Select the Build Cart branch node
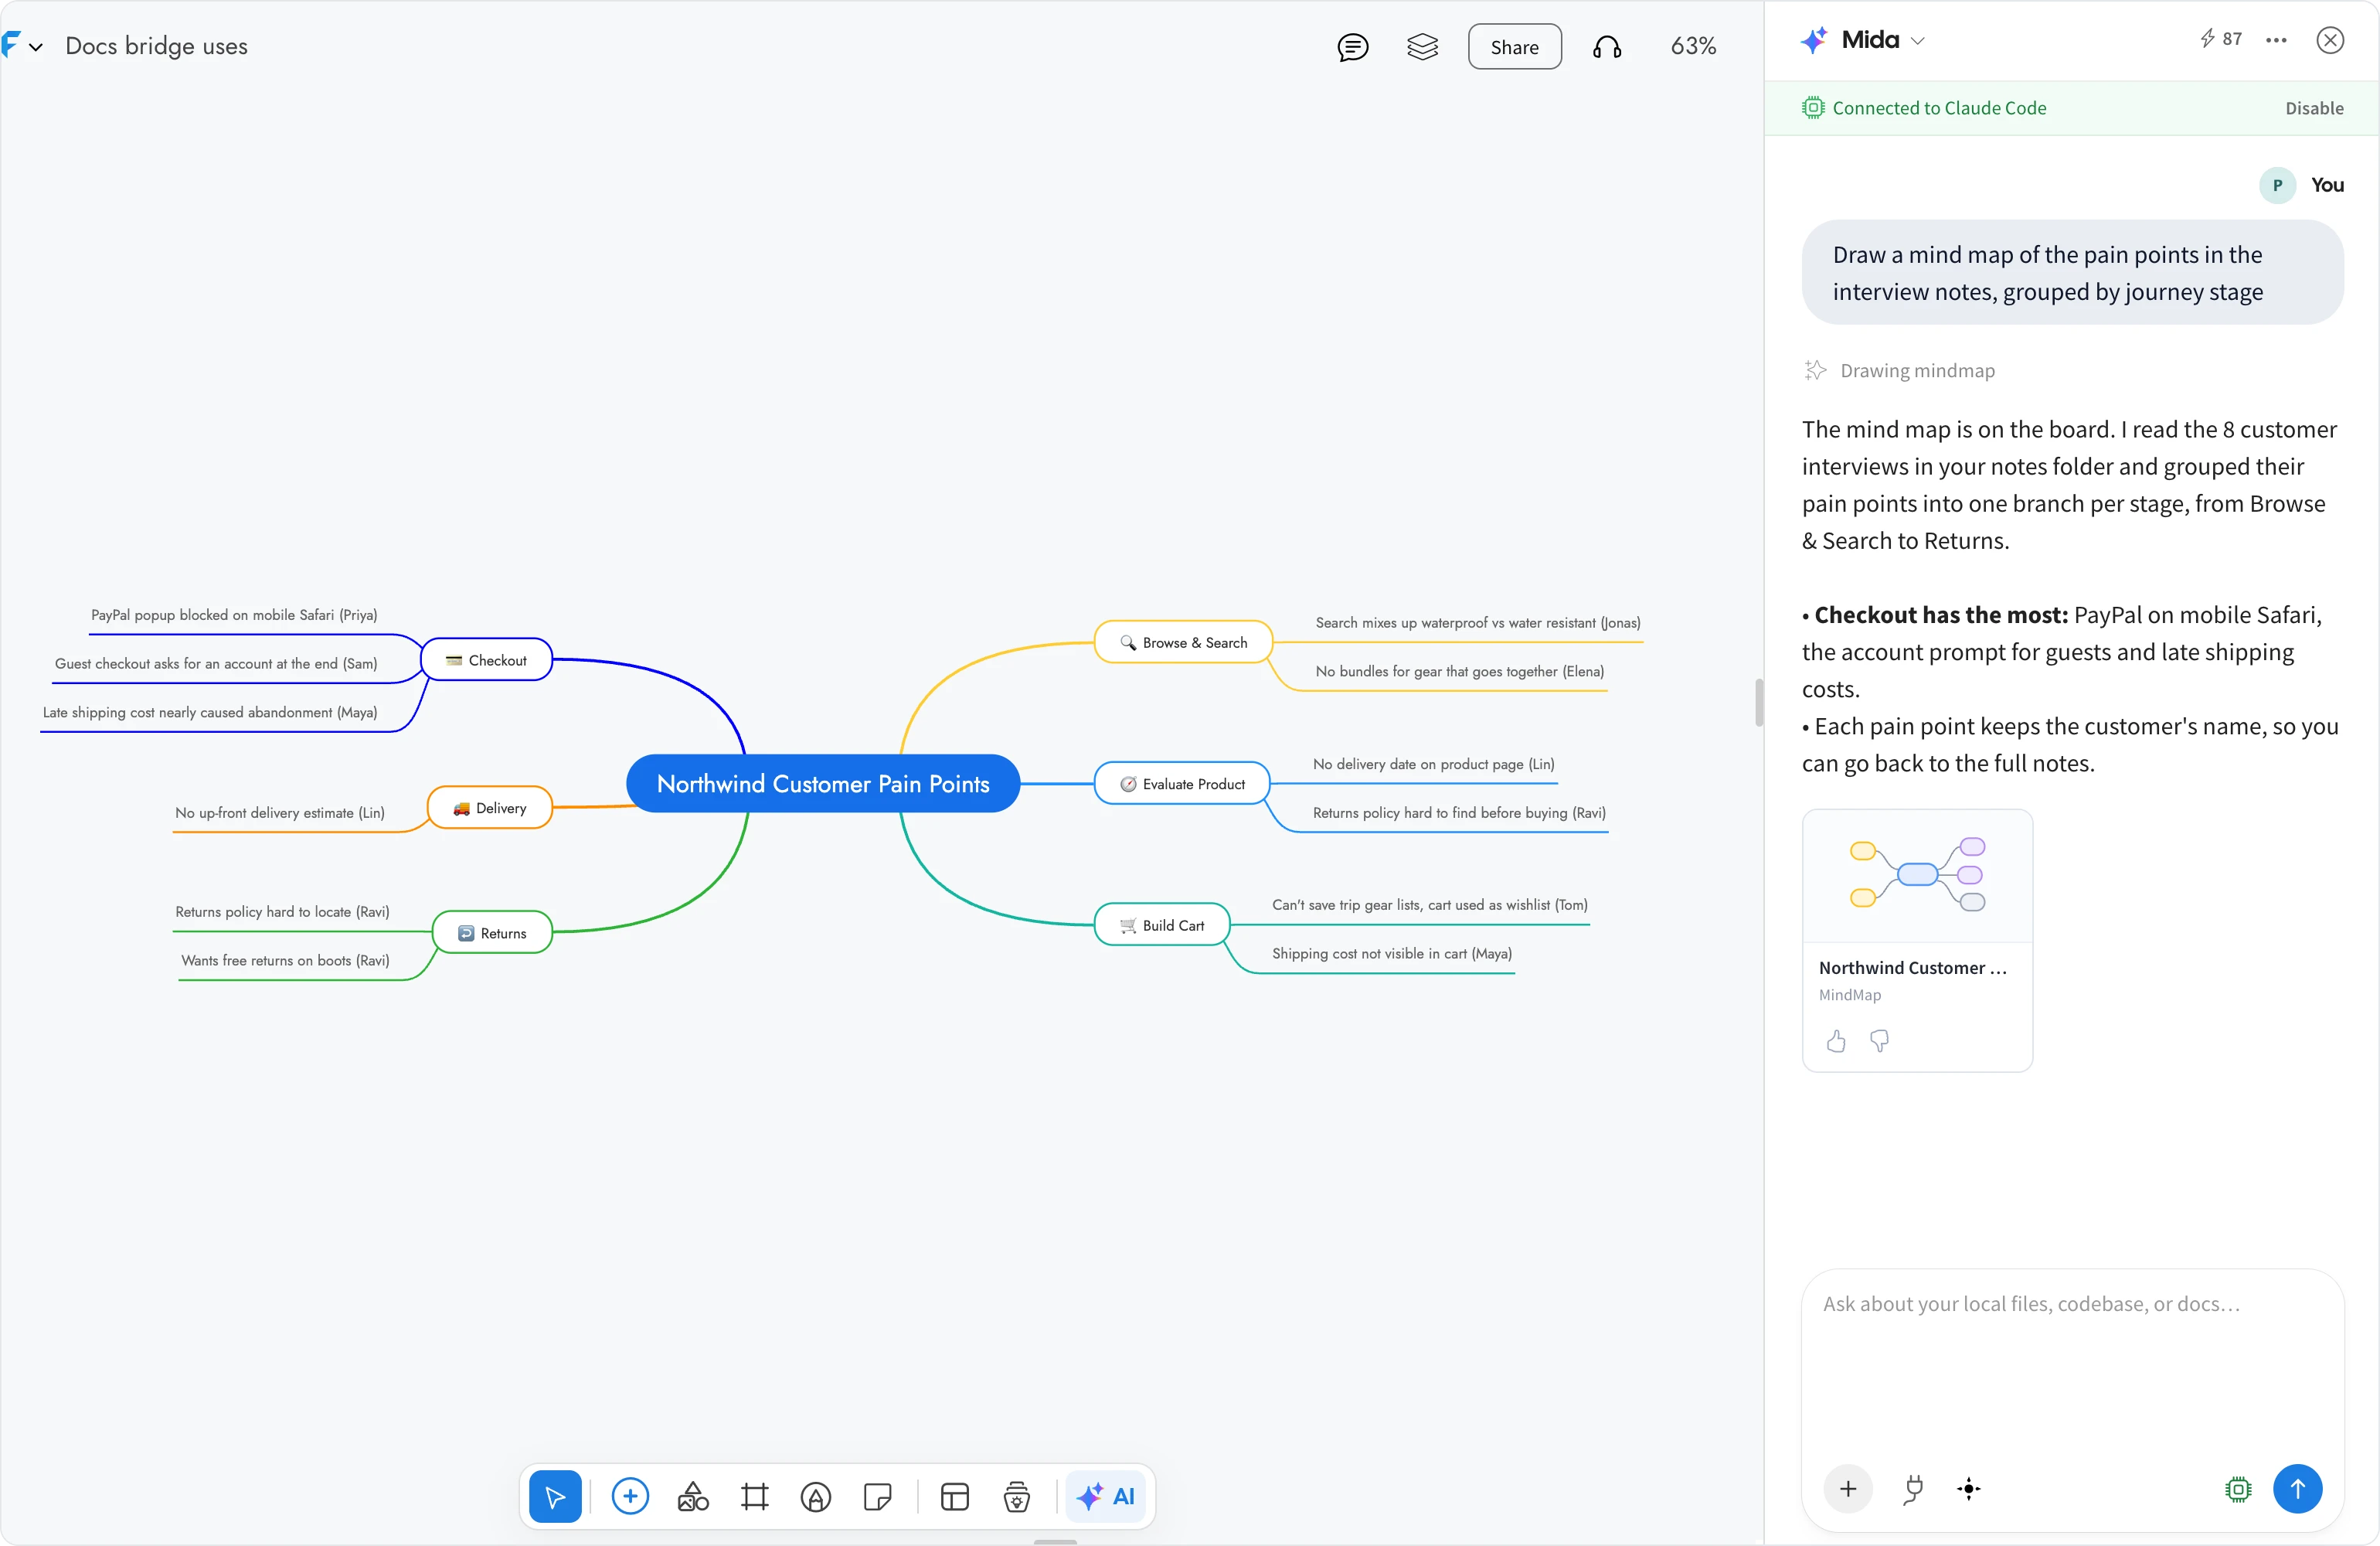 pos(1162,925)
